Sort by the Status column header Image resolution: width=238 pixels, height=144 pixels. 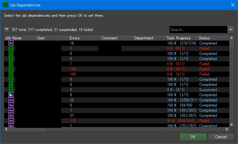[x=214, y=38]
